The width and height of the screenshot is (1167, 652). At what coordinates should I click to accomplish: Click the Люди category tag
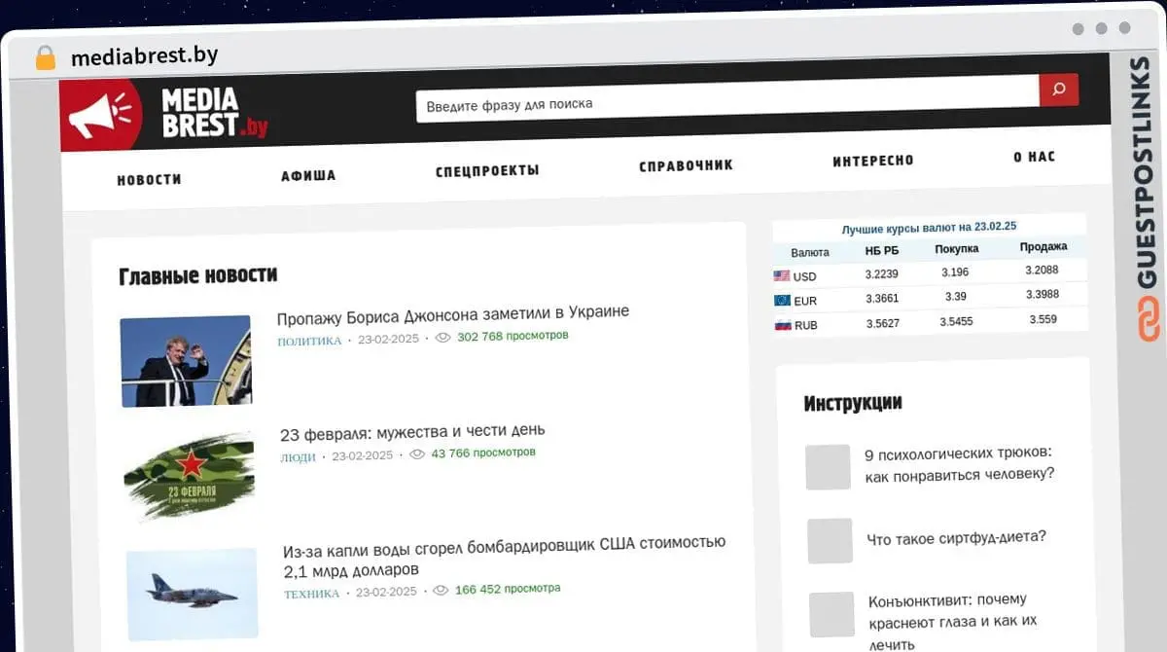(298, 457)
